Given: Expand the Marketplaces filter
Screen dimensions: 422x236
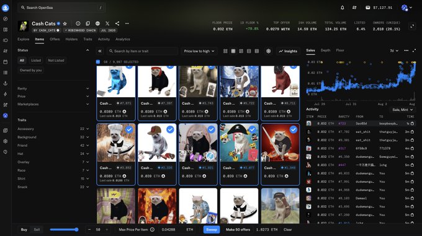Looking at the screenshot, I should 53,104.
